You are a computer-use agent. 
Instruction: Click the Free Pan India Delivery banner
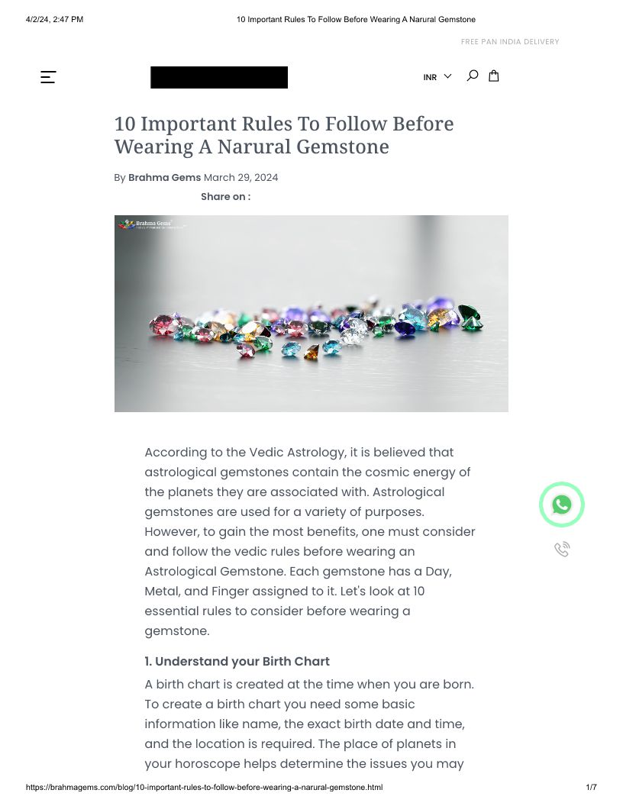(x=510, y=42)
